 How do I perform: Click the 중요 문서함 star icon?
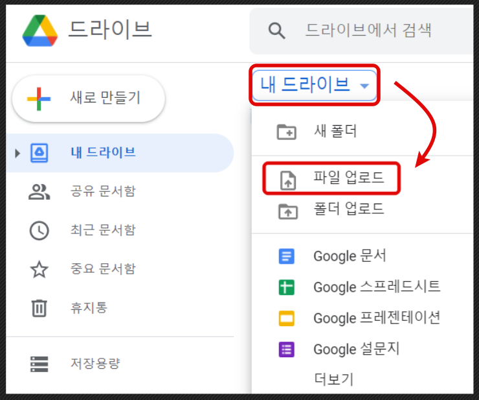pos(39,269)
